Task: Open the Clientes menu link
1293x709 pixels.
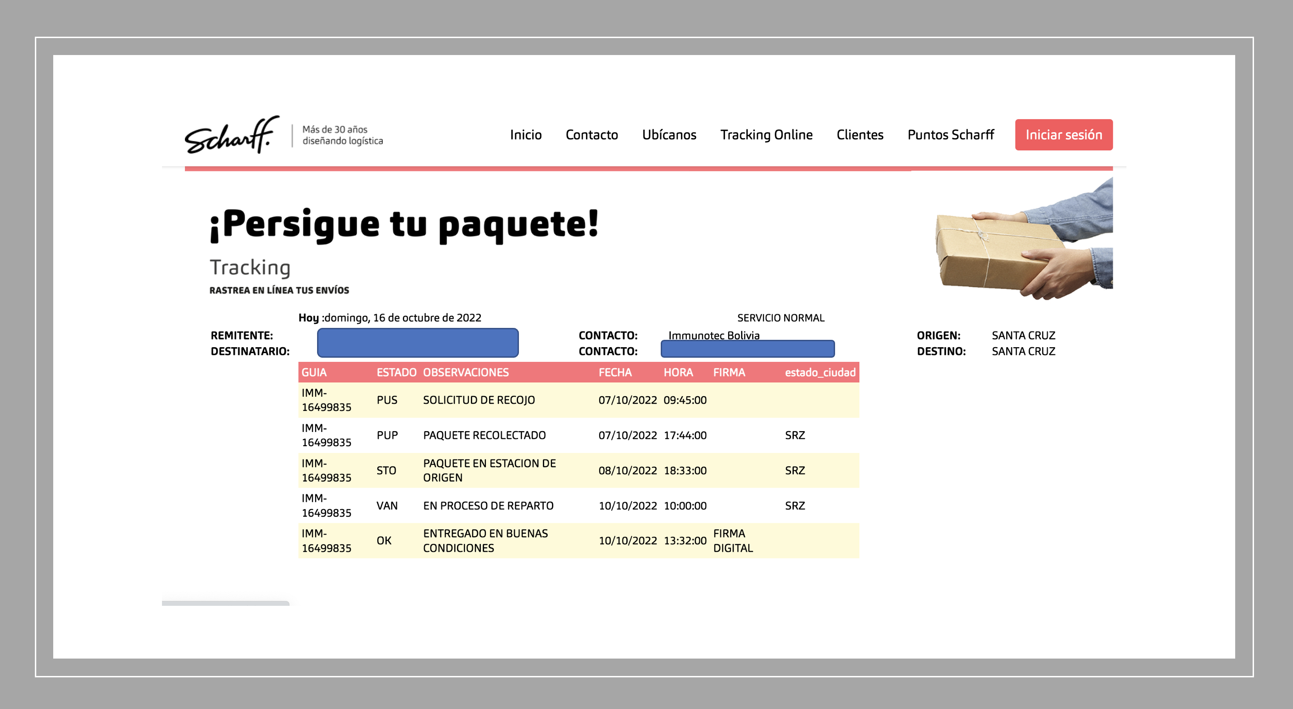Action: point(859,135)
